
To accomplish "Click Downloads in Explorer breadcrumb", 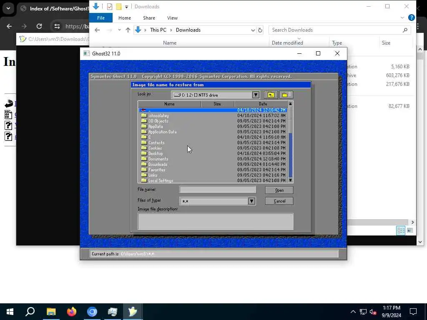I will click(188, 30).
